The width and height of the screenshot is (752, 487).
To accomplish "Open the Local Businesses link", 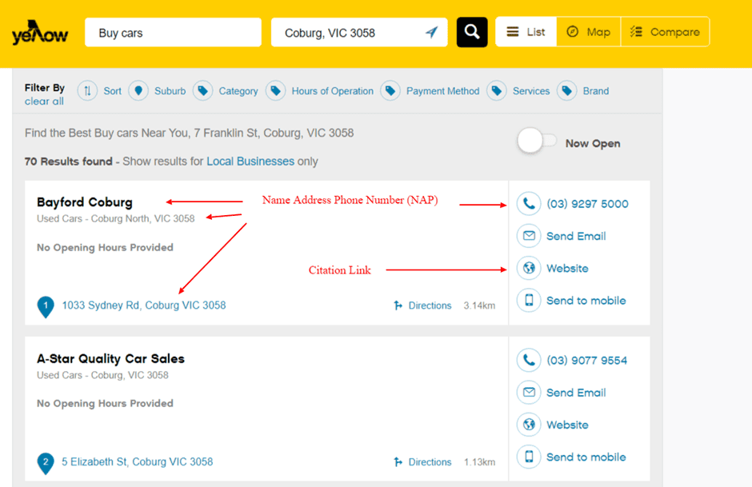I will (250, 162).
